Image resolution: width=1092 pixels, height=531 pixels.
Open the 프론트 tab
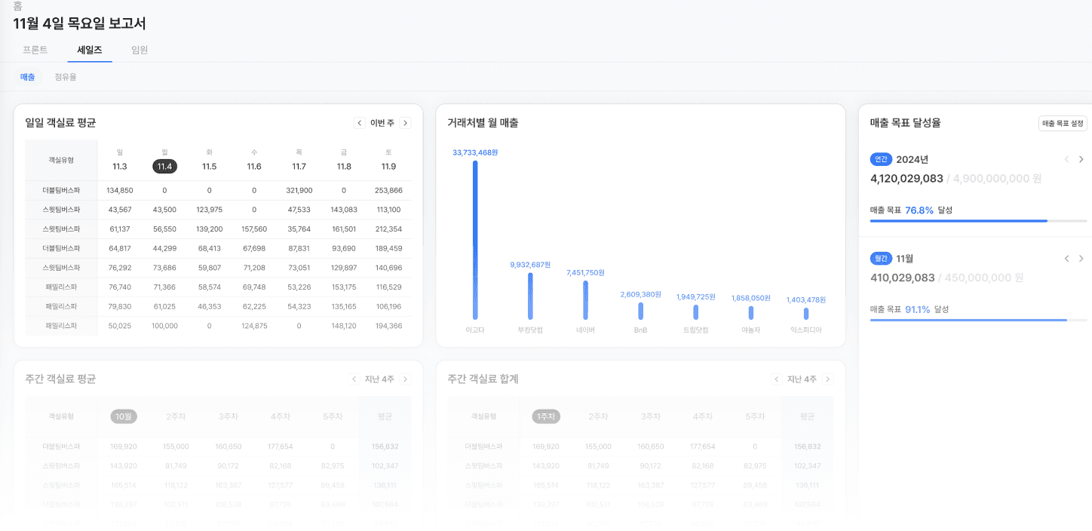(35, 50)
